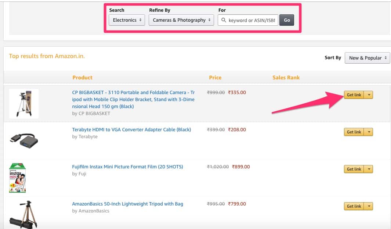Expand Get link arrow for Terabyte adapter
Viewport: 391px width, 229px height.
[x=369, y=132]
